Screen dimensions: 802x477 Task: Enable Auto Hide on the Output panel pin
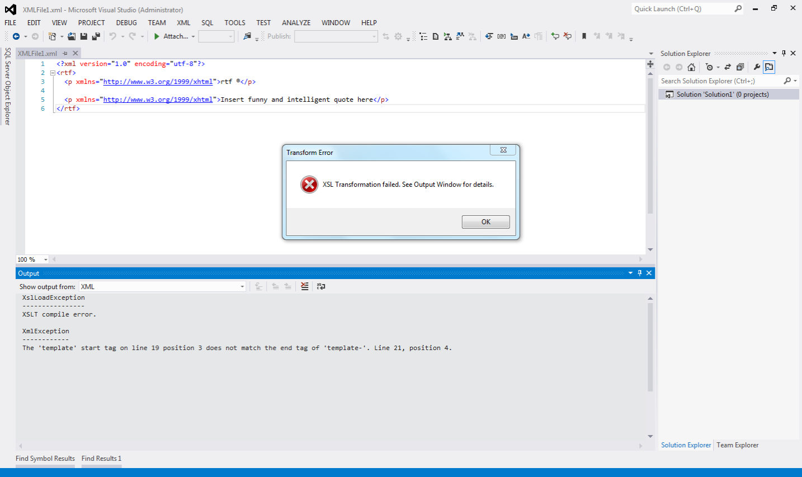click(639, 273)
